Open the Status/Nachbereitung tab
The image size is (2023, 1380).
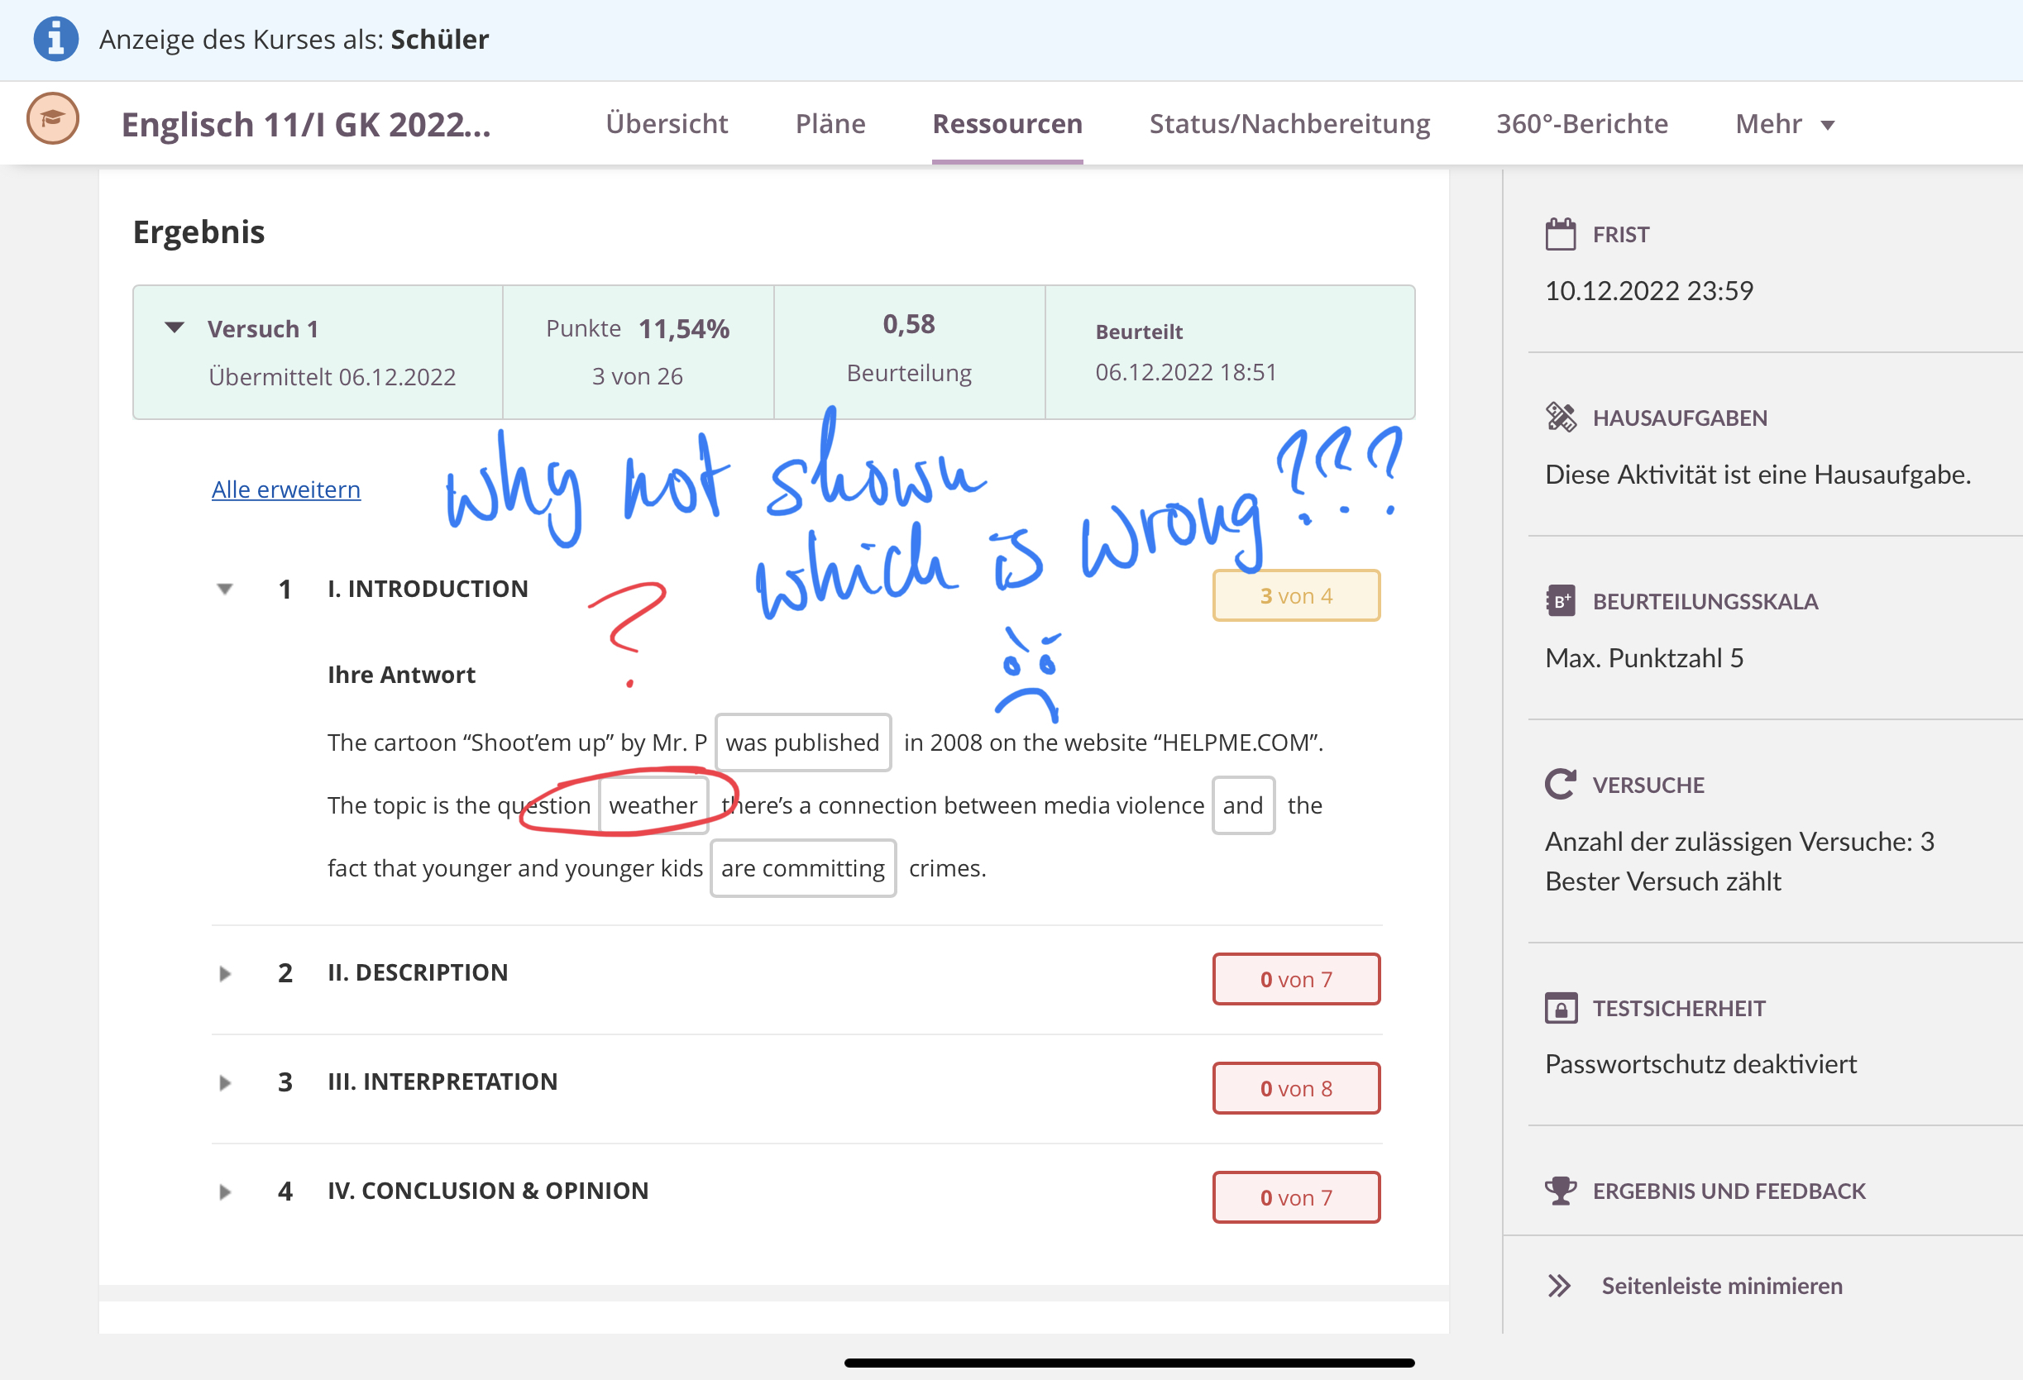click(x=1289, y=124)
